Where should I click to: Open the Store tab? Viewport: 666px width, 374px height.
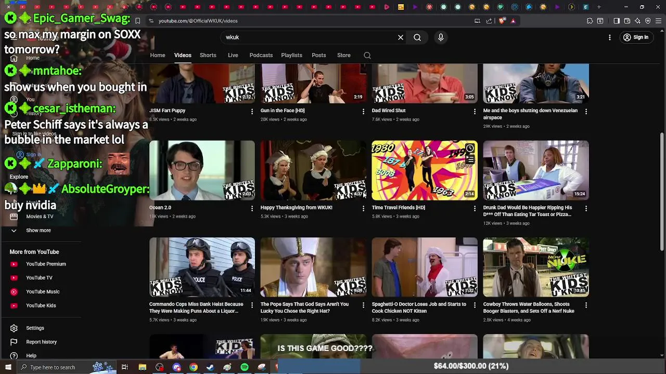tap(344, 55)
